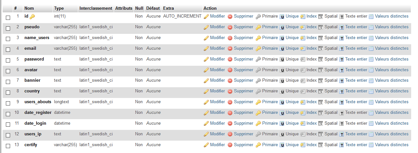418x153 pixels.
Task: Click the Texte entier icon in the avatar row
Action: click(x=342, y=70)
